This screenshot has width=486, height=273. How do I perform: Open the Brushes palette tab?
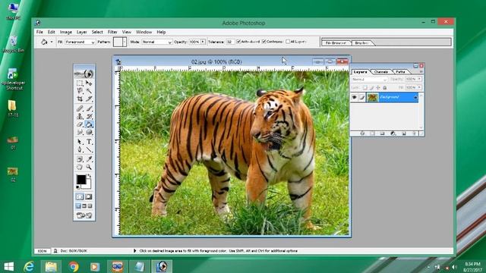point(361,43)
